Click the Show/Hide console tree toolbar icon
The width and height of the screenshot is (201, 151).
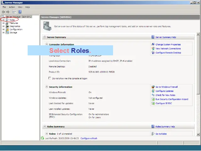(14, 12)
